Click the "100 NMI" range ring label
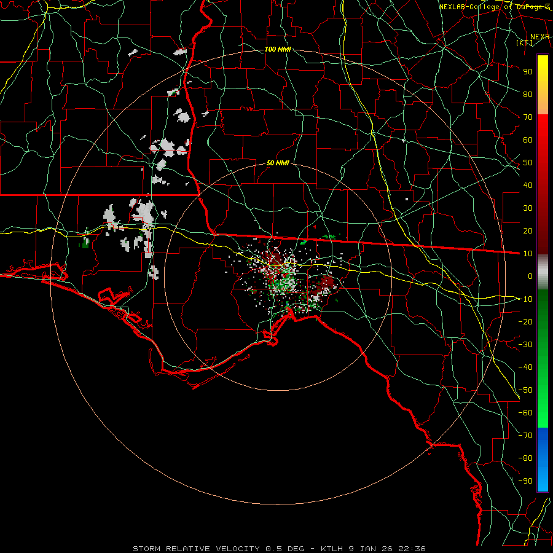553x553 pixels. click(x=278, y=49)
